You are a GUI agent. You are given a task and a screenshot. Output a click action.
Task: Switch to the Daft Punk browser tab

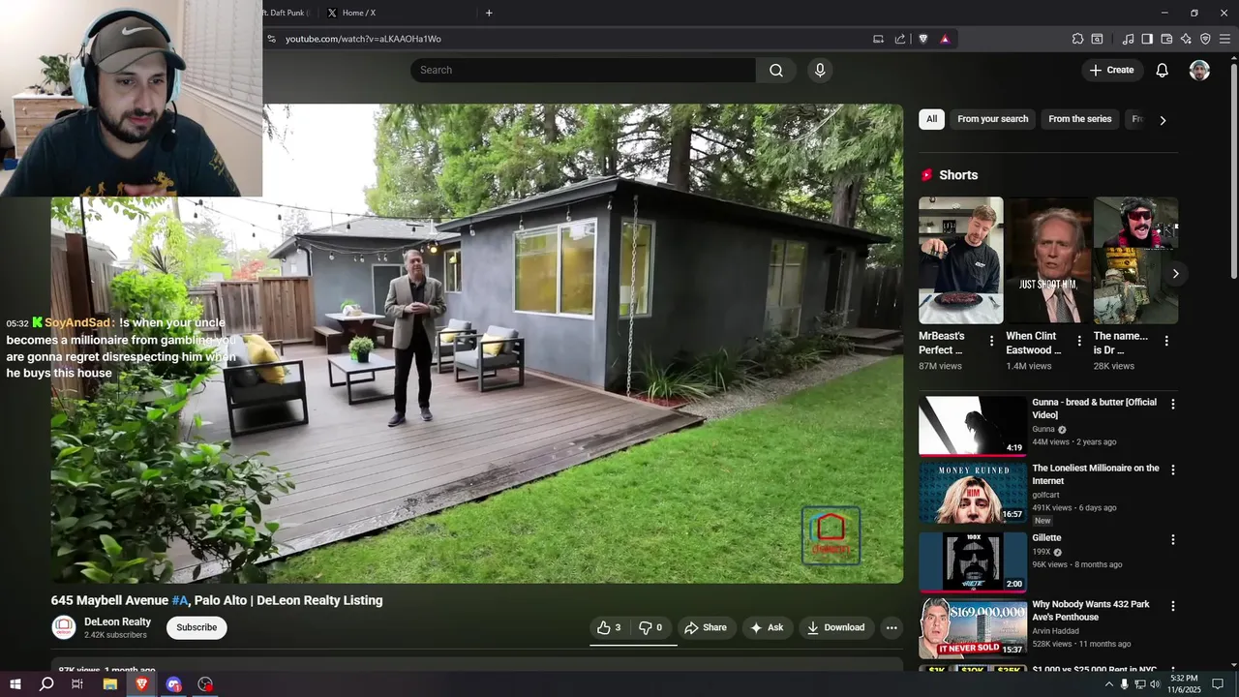(x=287, y=13)
